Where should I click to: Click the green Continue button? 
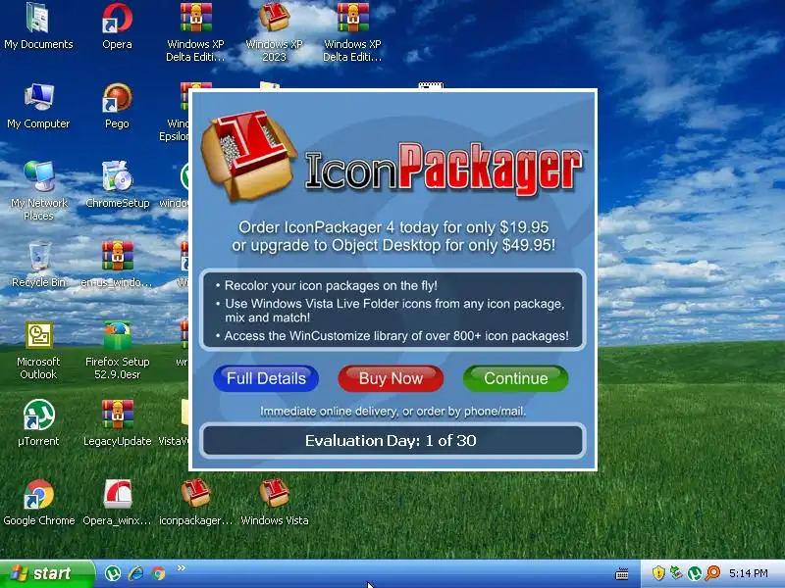click(516, 378)
